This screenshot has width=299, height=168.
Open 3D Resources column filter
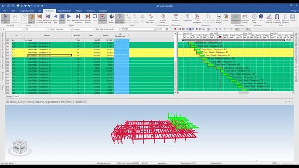pyautogui.click(x=128, y=35)
